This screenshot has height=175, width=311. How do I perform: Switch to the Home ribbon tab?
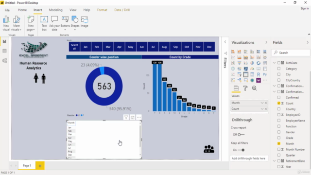click(22, 10)
